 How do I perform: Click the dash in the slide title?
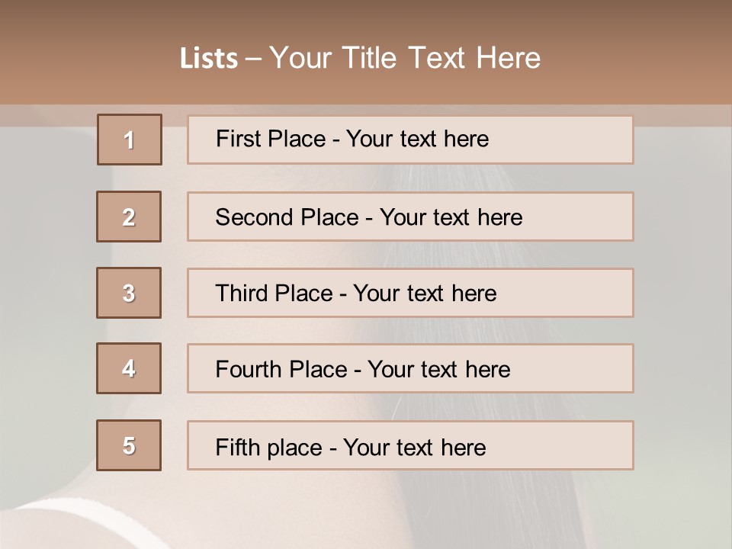coord(253,59)
